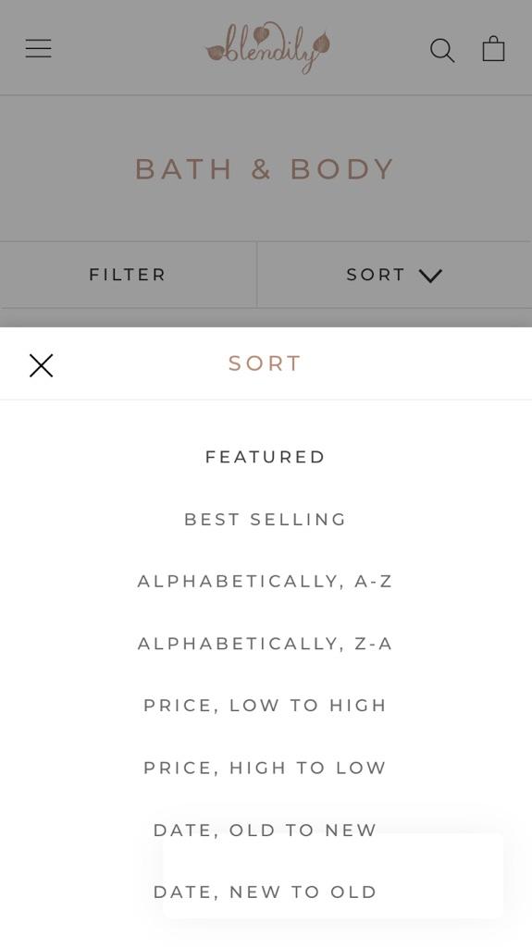Open the shopping bag cart icon

pyautogui.click(x=493, y=49)
